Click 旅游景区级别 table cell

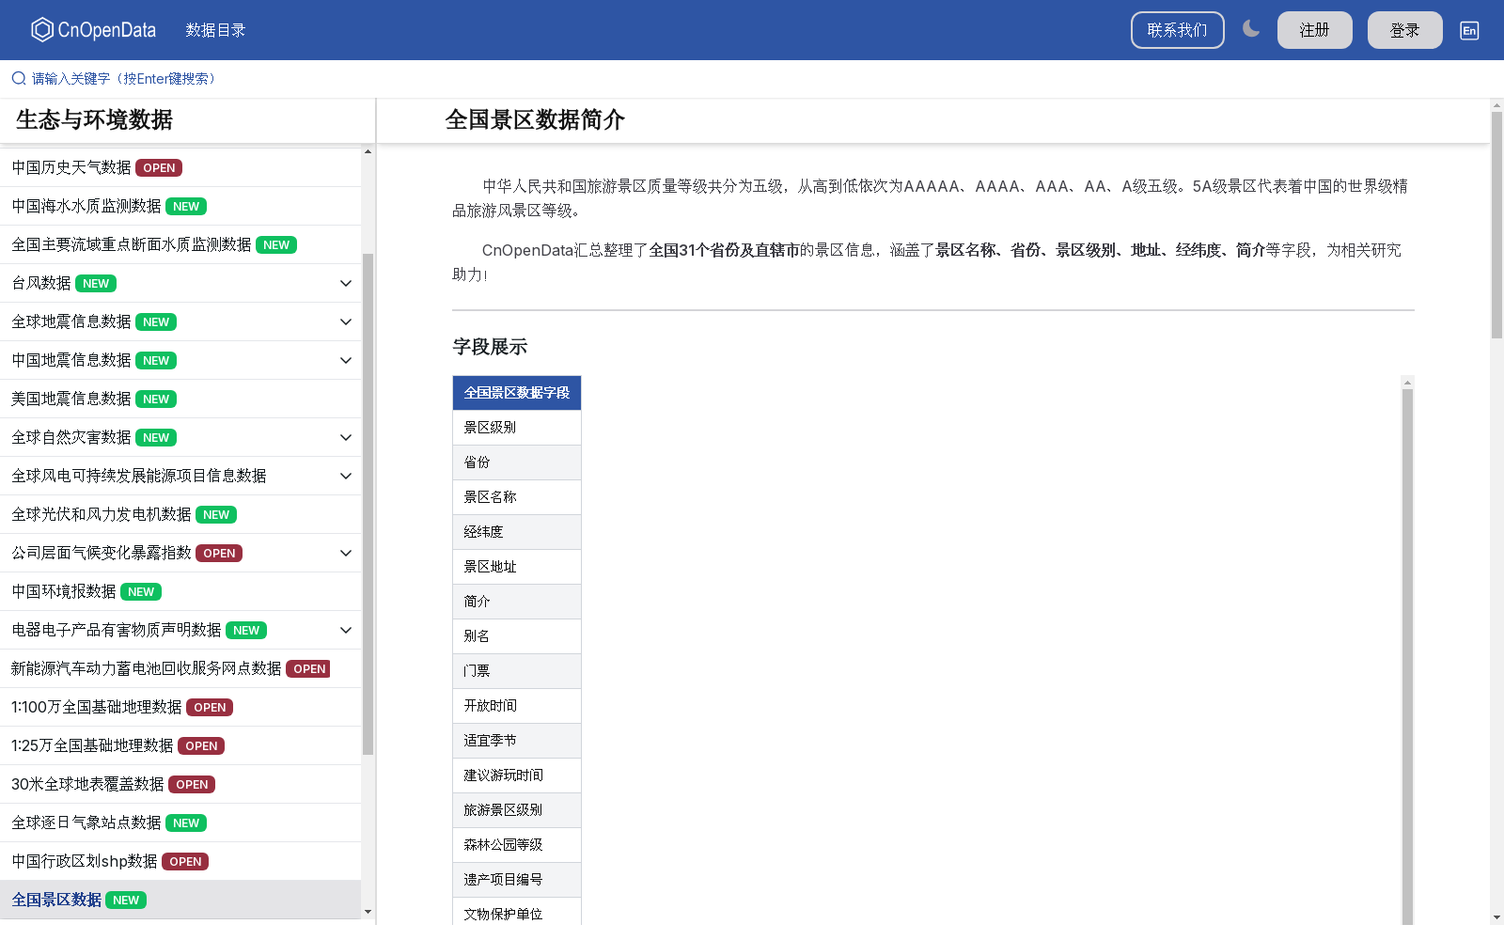coord(517,810)
